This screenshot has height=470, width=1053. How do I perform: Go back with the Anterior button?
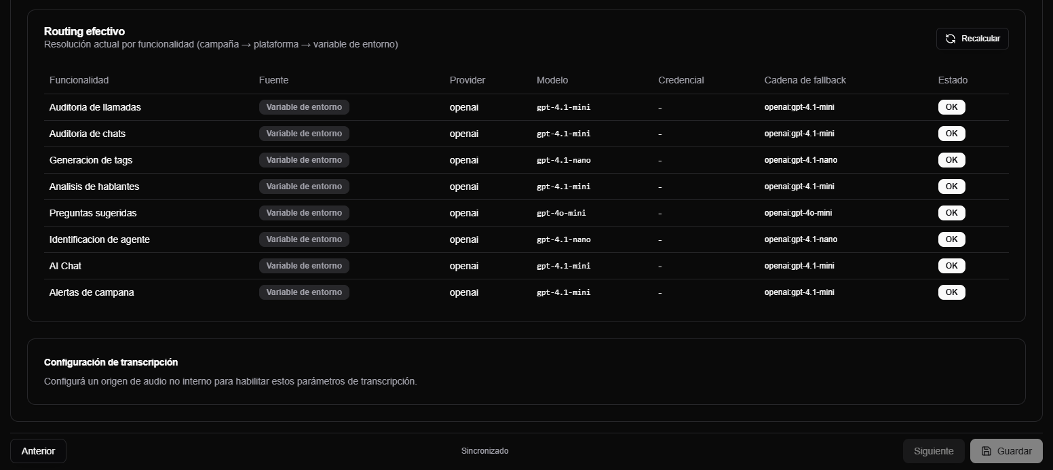tap(38, 451)
